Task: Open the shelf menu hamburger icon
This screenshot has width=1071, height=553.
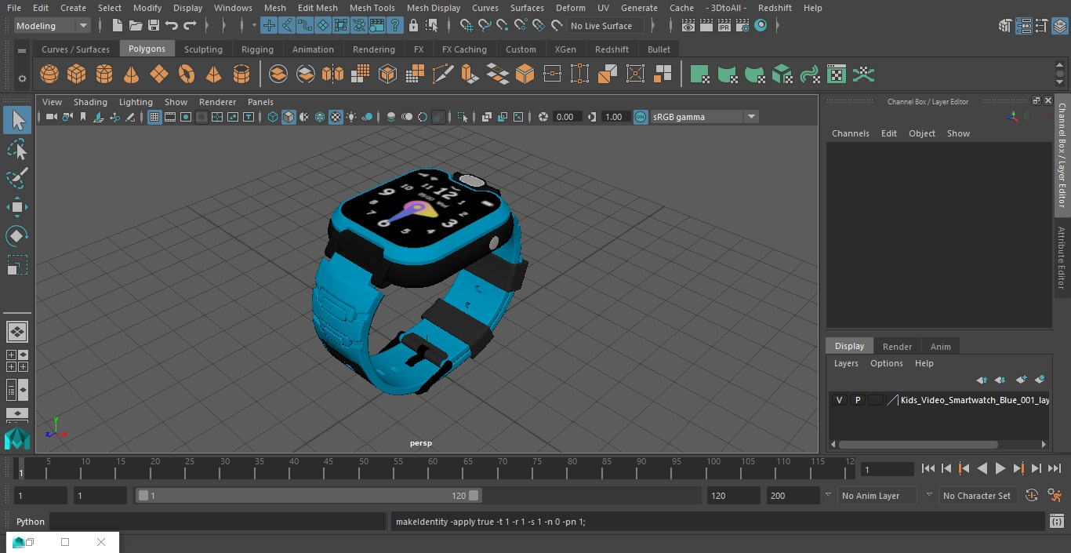Action: click(22, 51)
